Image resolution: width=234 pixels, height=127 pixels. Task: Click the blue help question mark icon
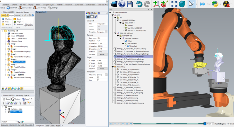click(x=32, y=15)
